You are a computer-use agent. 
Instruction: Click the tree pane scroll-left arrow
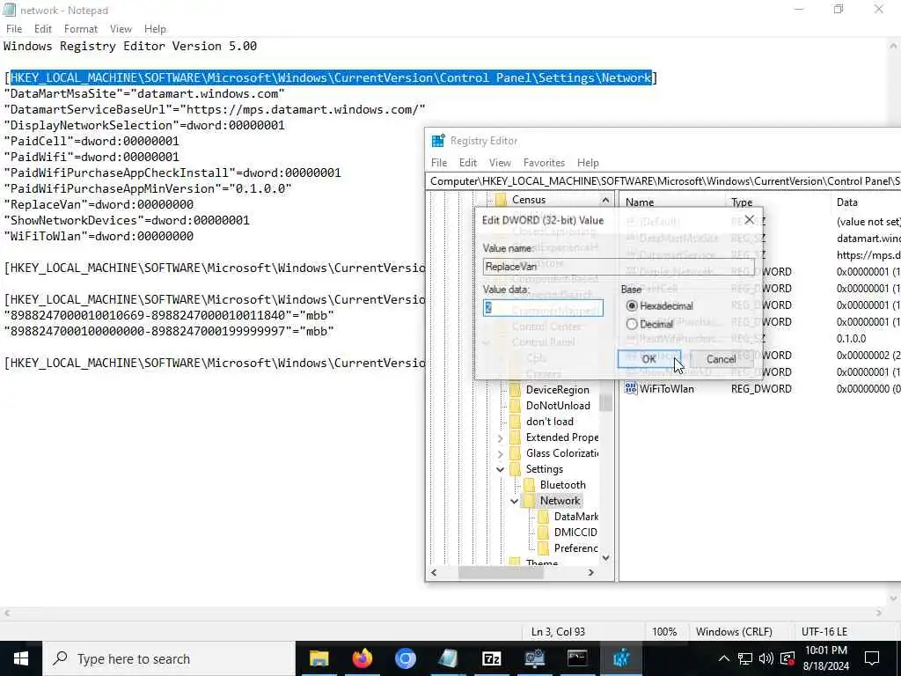(434, 572)
